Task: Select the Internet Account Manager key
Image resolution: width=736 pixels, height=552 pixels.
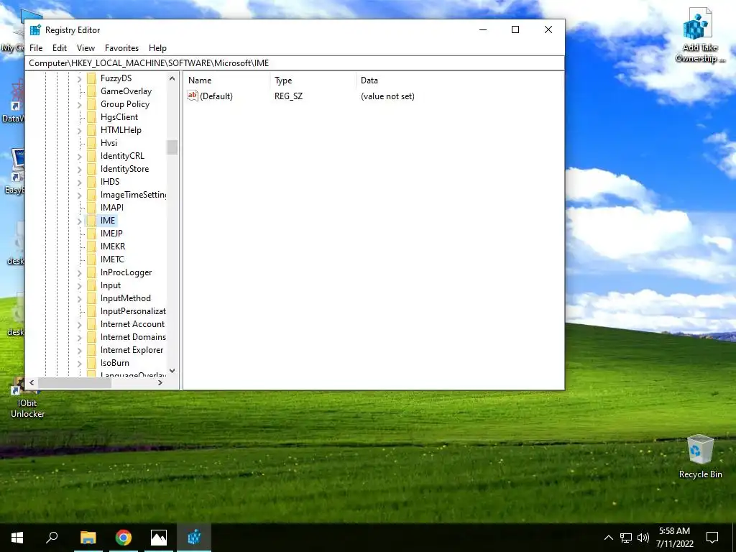Action: click(132, 324)
